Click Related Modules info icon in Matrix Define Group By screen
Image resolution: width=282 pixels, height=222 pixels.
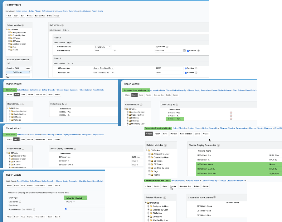pos(23,104)
